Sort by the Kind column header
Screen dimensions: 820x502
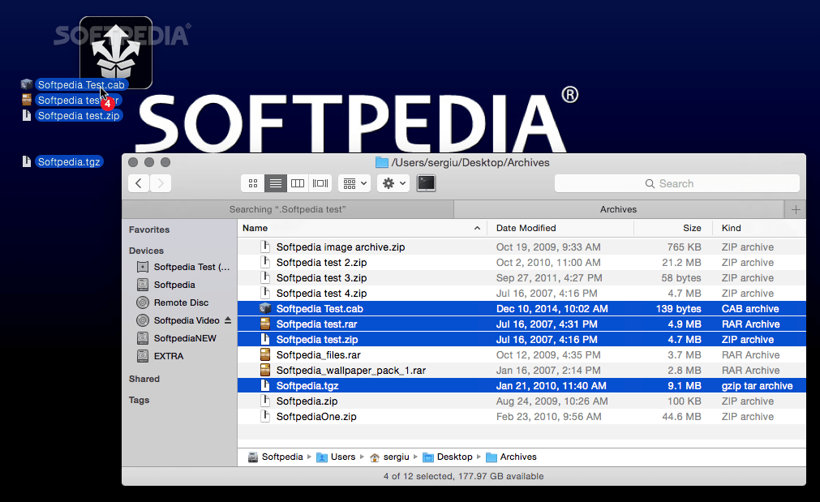click(x=731, y=228)
